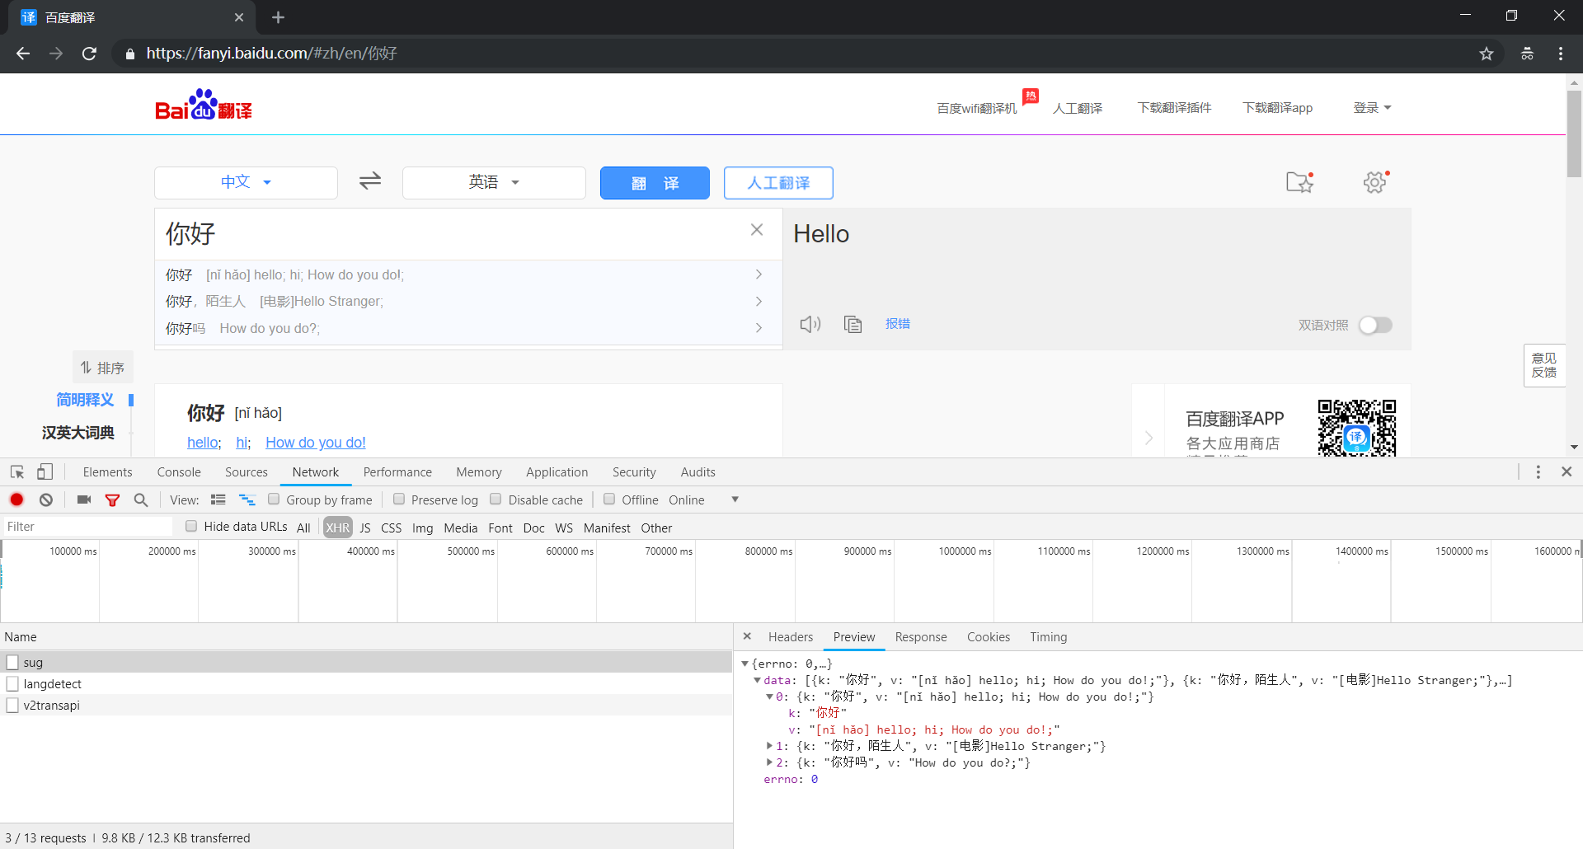Viewport: 1583px width, 849px height.
Task: Click the network Filter input field
Action: coord(87,526)
